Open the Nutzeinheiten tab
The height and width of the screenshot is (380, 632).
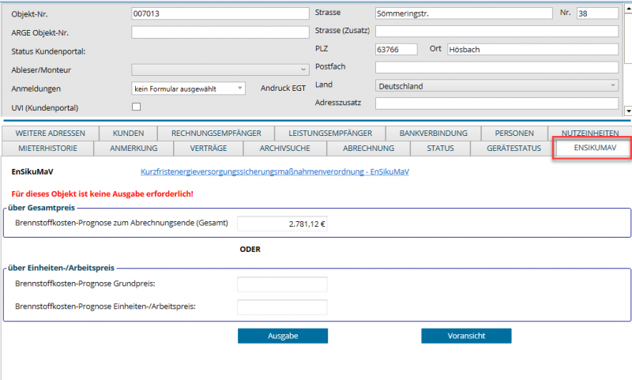(x=589, y=133)
